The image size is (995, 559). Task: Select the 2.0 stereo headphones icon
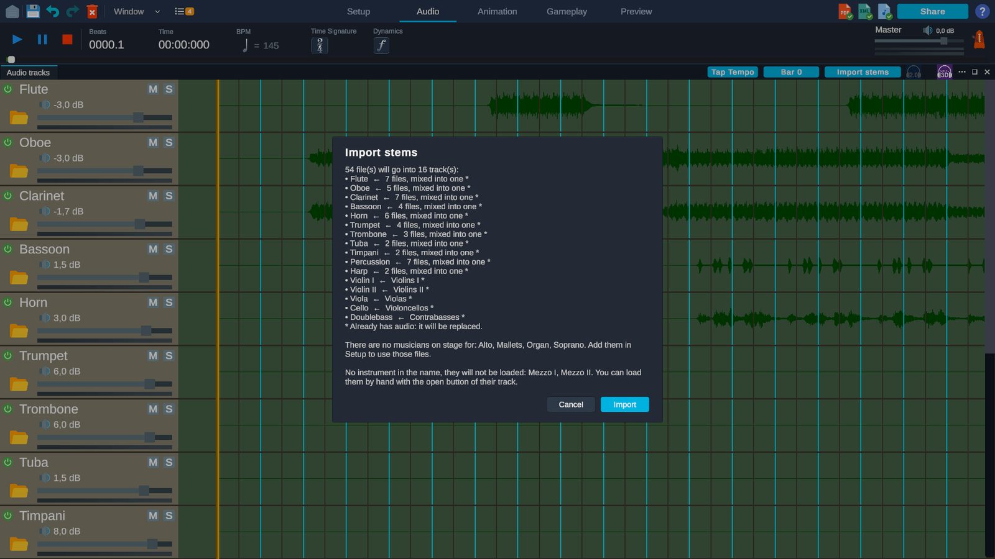point(914,72)
